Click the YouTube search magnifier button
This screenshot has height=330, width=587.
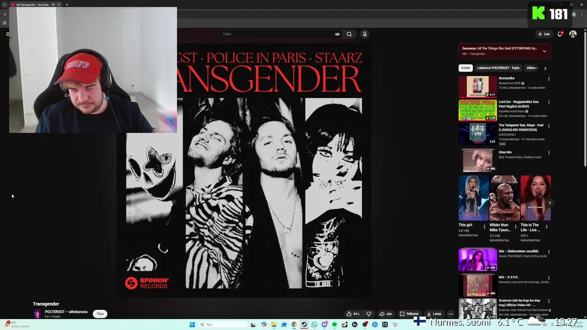coord(349,34)
